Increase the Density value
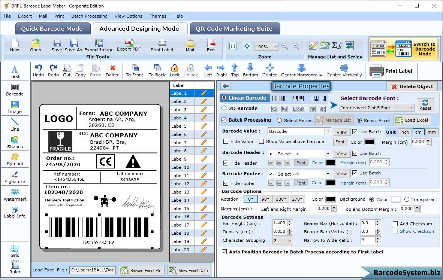 point(290,230)
